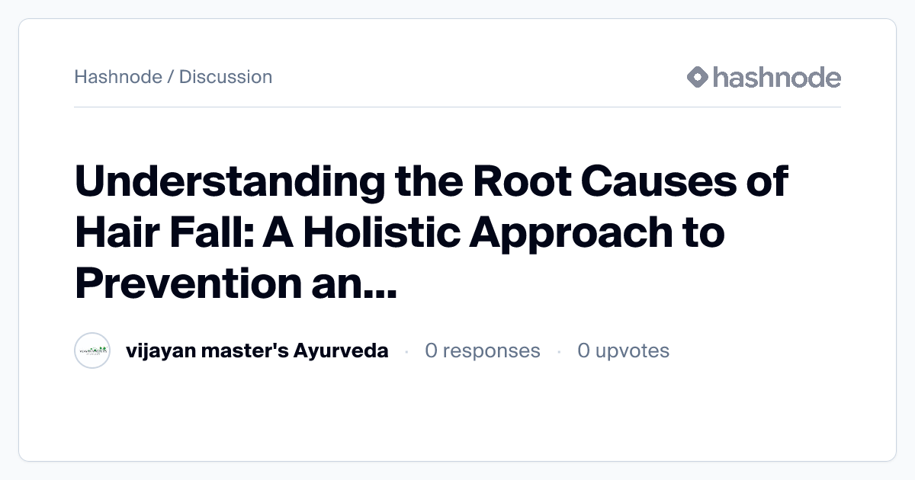Click the Hashnode diamond logo icon

[697, 77]
